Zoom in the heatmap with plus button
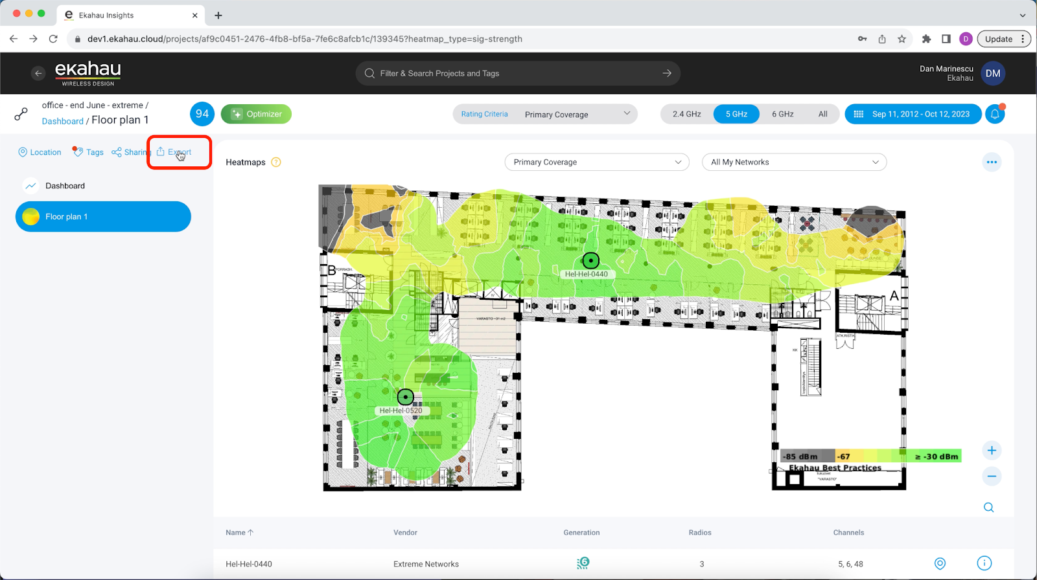This screenshot has width=1037, height=580. 991,451
